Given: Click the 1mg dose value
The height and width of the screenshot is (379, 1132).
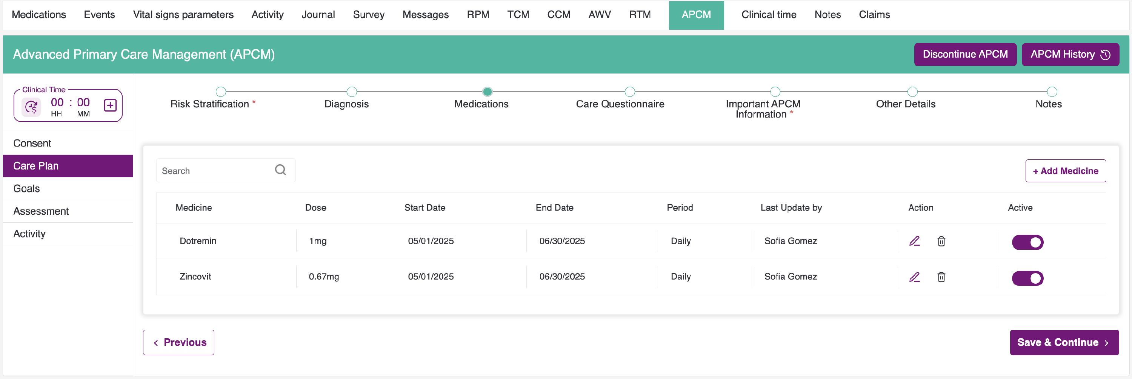Looking at the screenshot, I should tap(318, 241).
